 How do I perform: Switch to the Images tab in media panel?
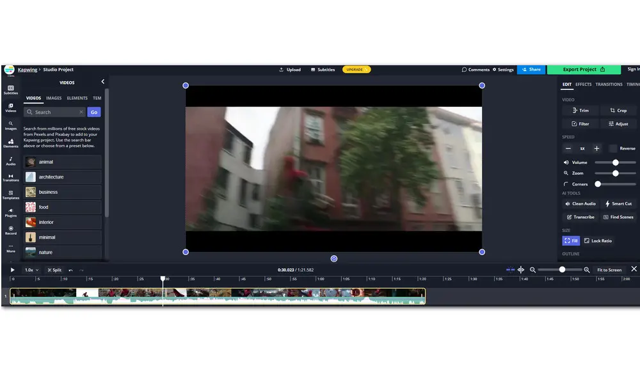click(54, 98)
